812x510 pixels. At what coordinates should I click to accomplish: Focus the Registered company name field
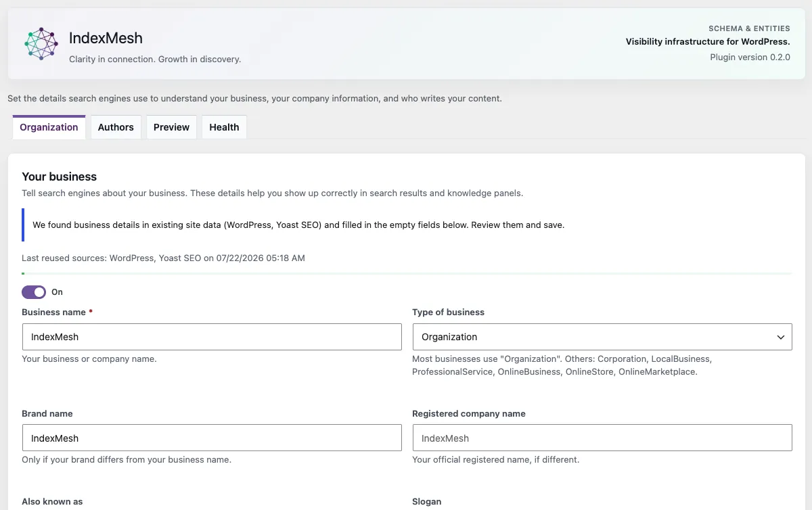click(x=602, y=438)
